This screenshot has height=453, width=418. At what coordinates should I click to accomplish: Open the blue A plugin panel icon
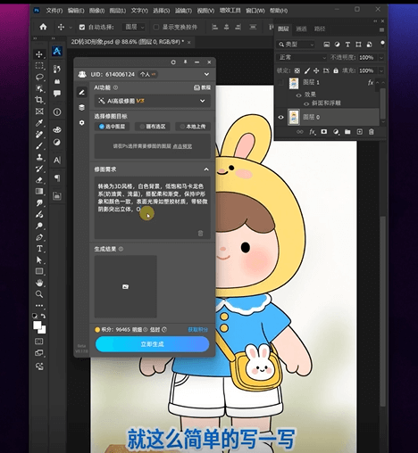pyautogui.click(x=57, y=51)
